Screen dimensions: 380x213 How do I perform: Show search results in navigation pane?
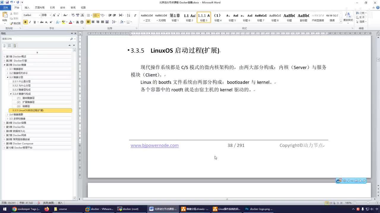click(15, 46)
